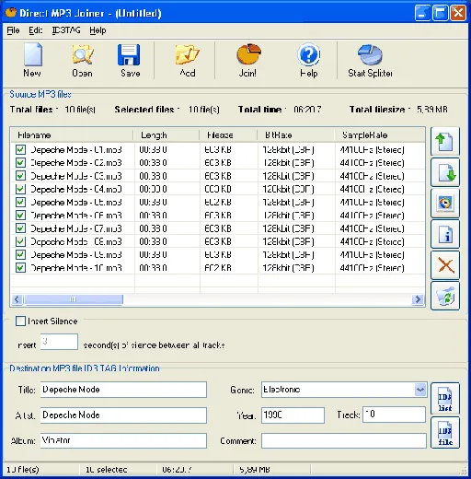This screenshot has height=479, width=471.
Task: Click the Year input field
Action: pyautogui.click(x=293, y=415)
